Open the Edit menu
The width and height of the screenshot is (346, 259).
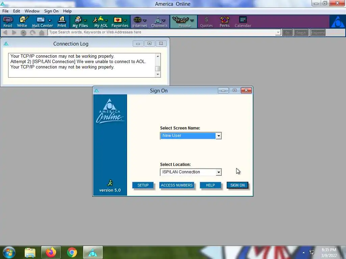coord(17,11)
